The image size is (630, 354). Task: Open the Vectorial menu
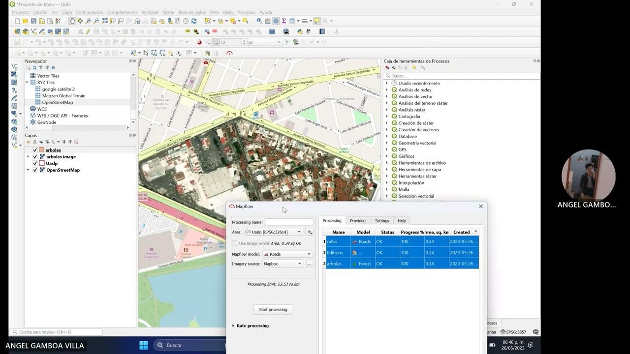150,12
